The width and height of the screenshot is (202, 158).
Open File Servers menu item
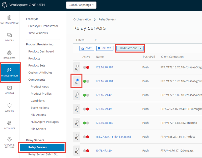(38, 129)
